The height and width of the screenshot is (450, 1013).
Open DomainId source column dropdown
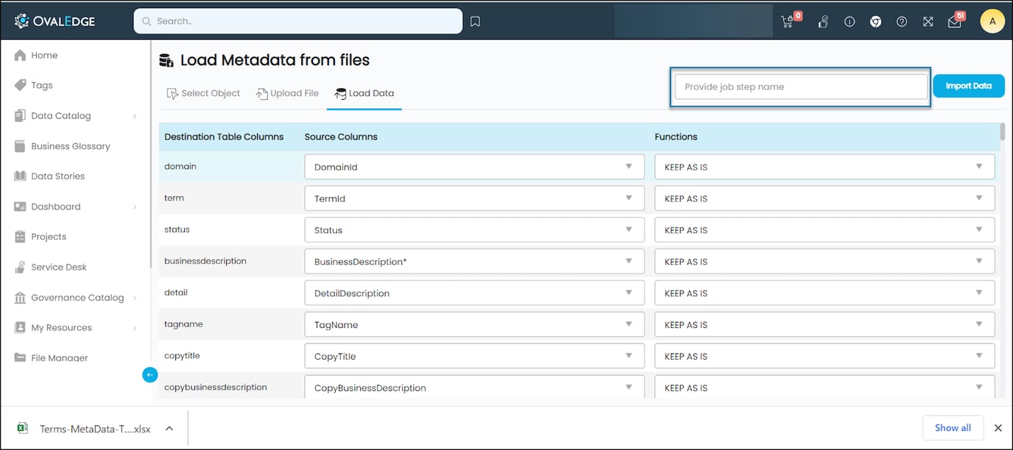474,167
